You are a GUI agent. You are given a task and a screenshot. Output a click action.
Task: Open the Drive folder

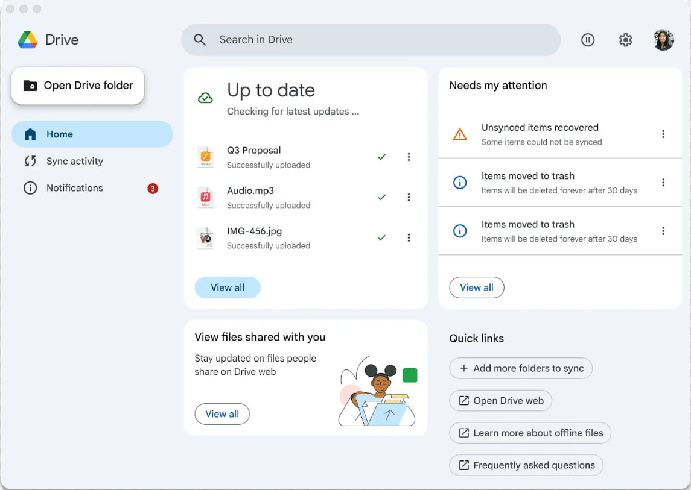click(x=77, y=86)
